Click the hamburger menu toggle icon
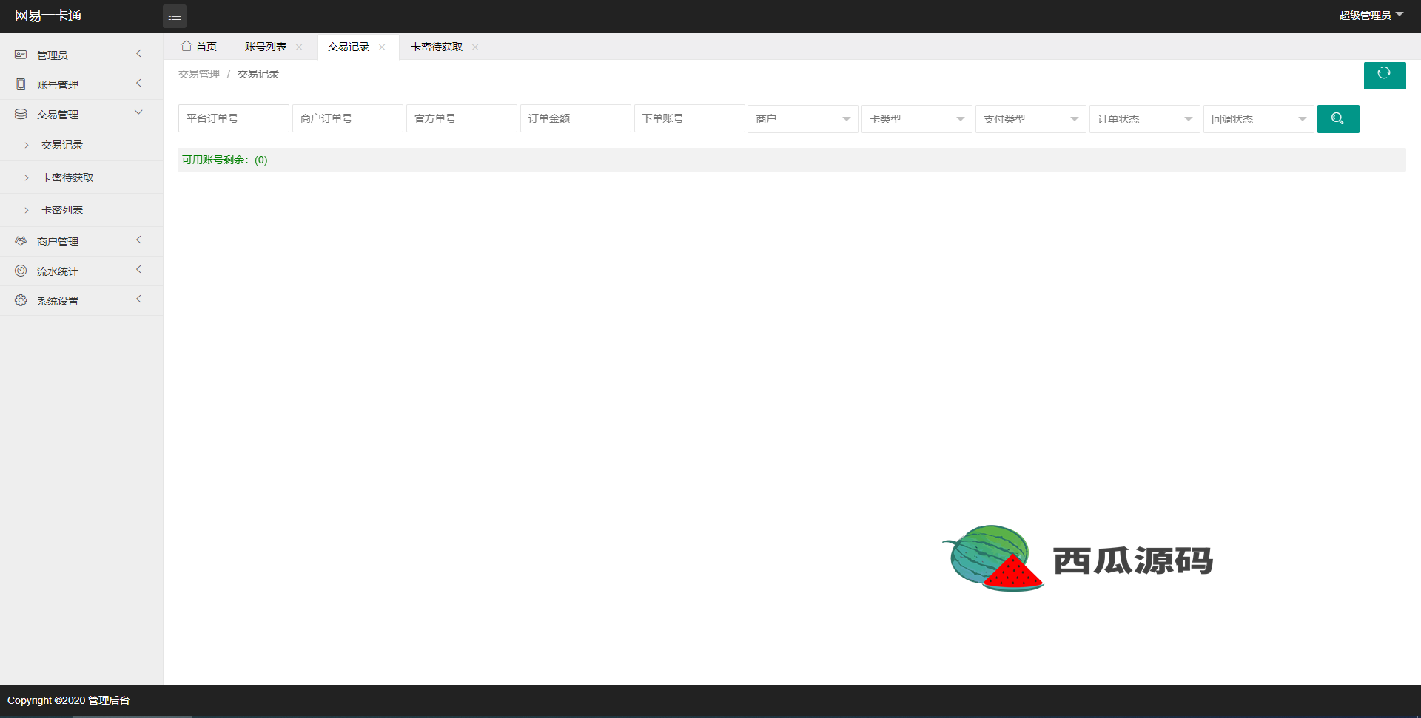1421x718 pixels. (x=175, y=16)
